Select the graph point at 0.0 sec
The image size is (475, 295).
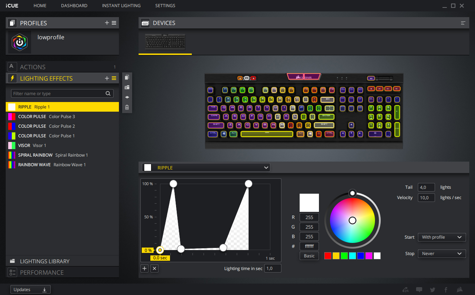160,250
